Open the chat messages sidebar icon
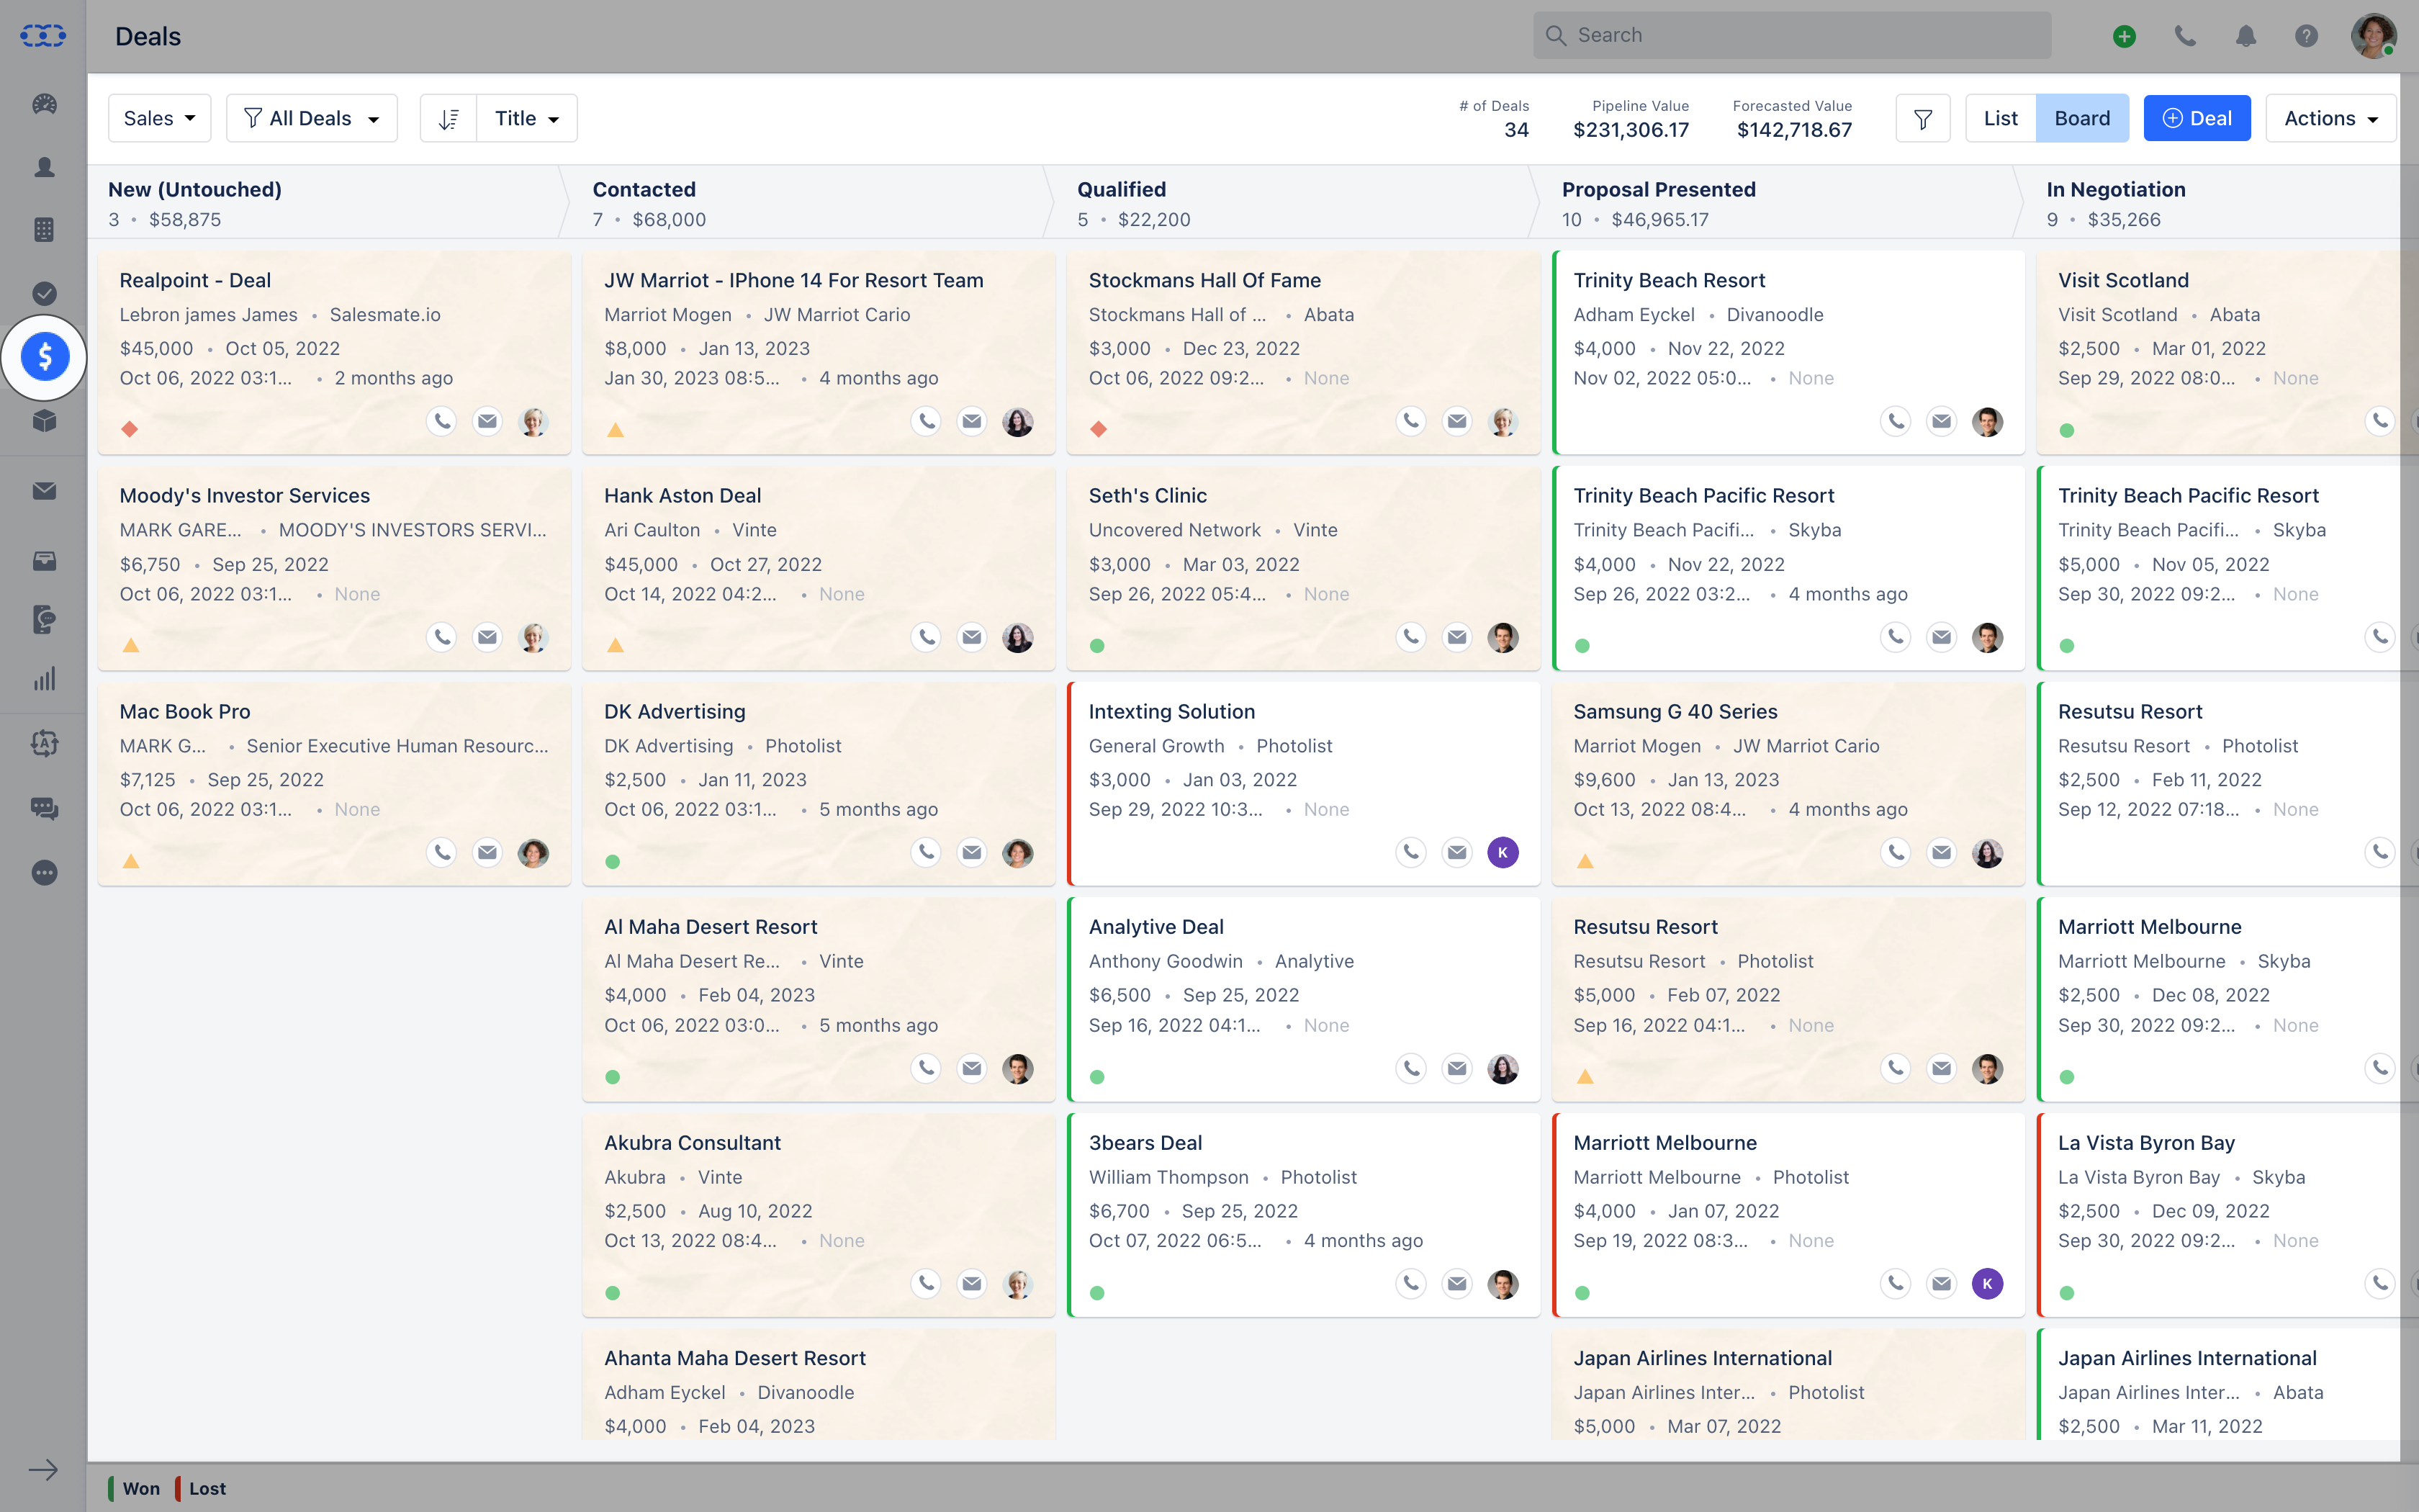 44,808
